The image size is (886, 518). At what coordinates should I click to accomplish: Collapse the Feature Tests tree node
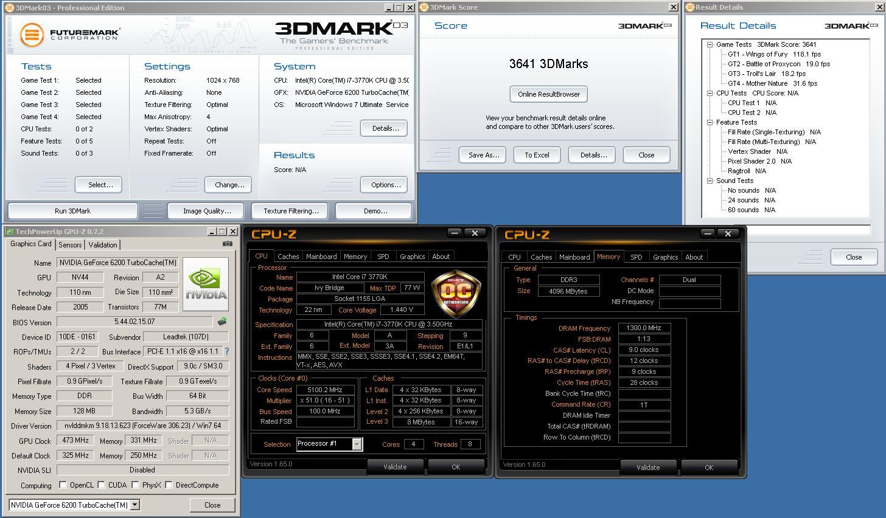coord(710,122)
